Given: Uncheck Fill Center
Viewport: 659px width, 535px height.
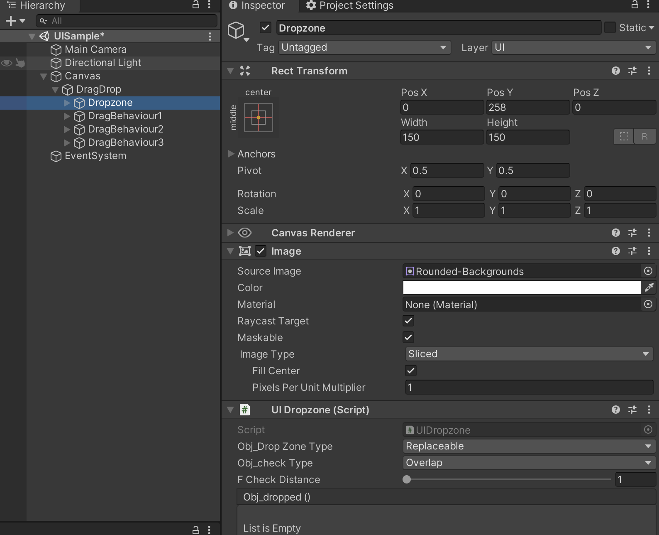Looking at the screenshot, I should pos(411,371).
